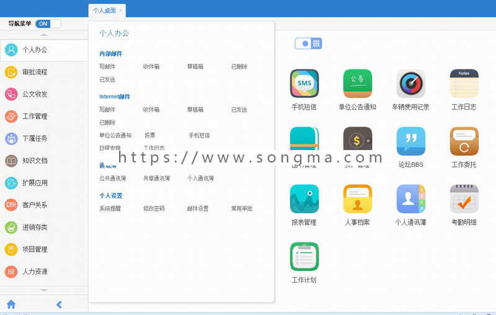Click the 个人设置 section heading
496x315 pixels.
pos(111,196)
